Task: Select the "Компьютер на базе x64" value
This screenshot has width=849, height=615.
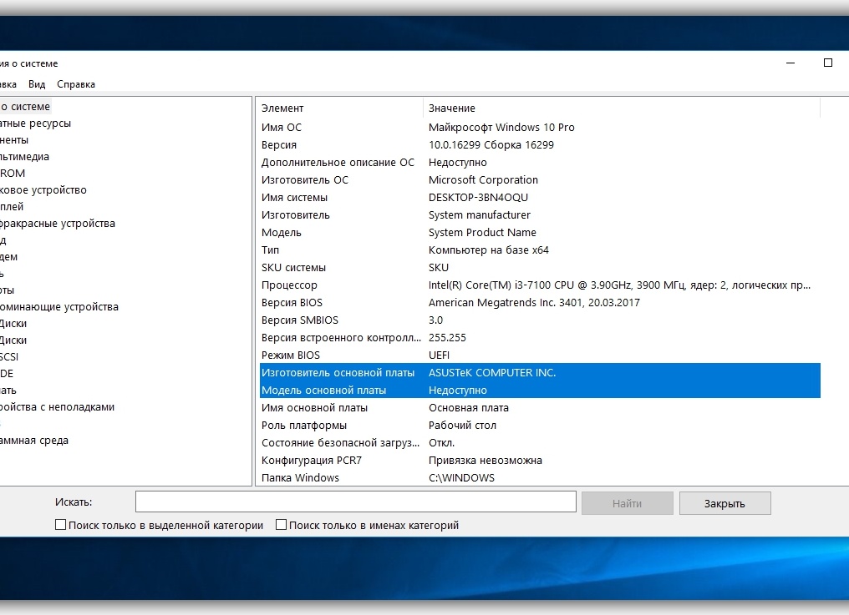Action: click(x=488, y=250)
